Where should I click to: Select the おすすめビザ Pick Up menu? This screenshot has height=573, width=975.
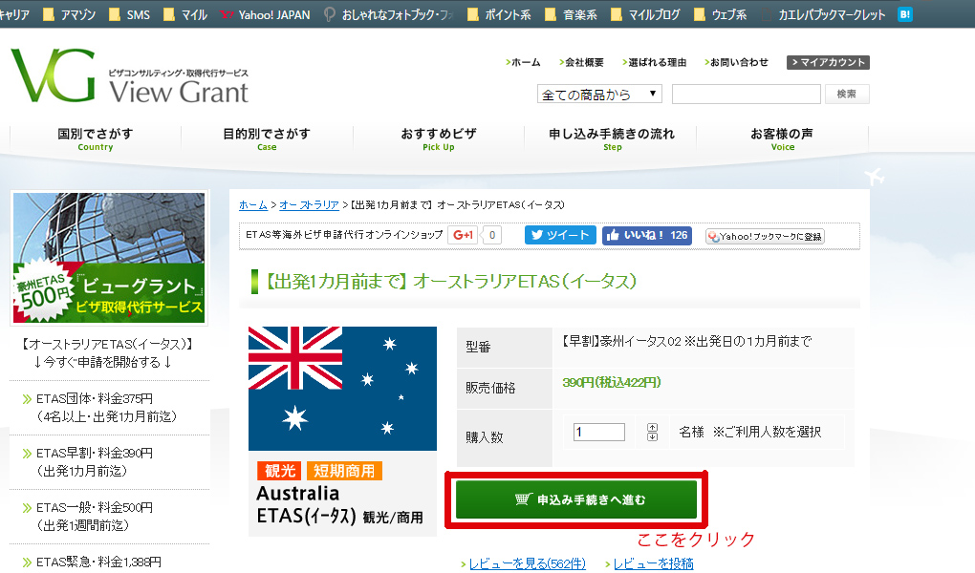[438, 138]
